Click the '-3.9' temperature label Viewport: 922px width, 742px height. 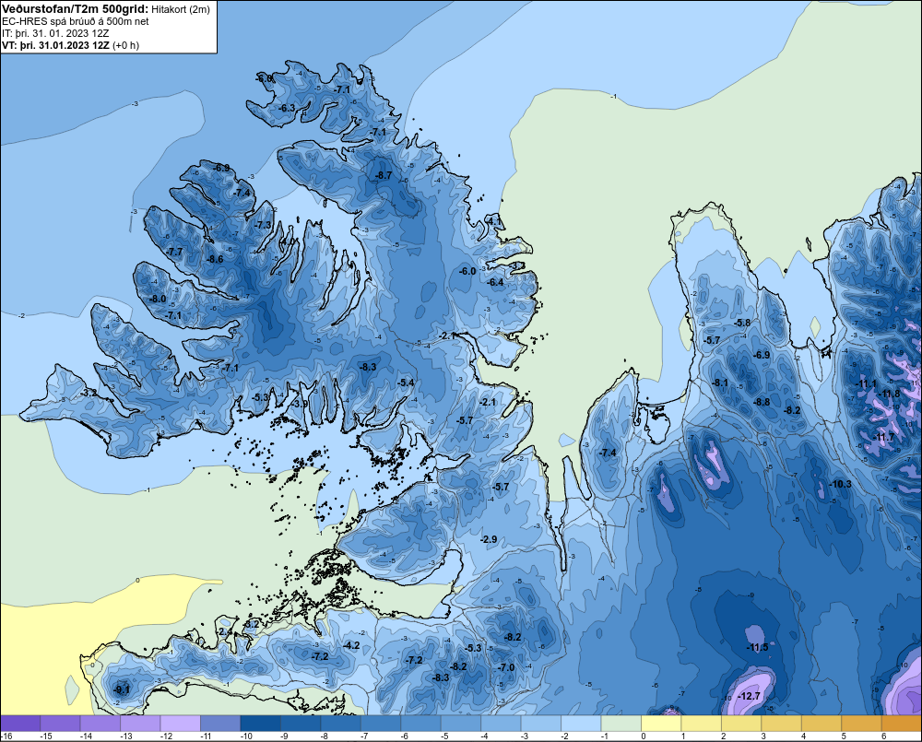pyautogui.click(x=300, y=404)
